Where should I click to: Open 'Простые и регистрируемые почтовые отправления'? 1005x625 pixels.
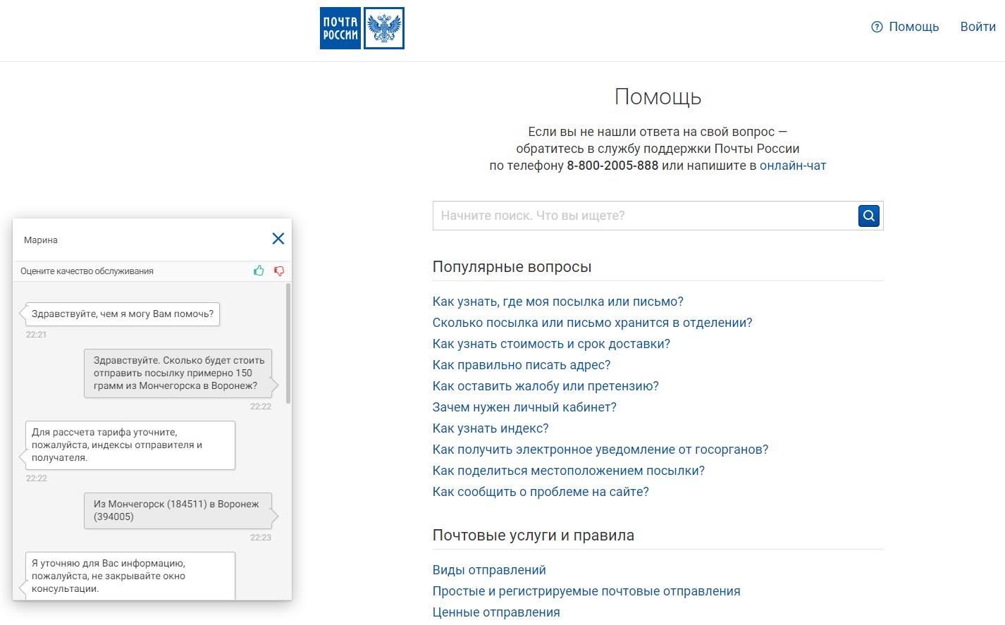586,591
